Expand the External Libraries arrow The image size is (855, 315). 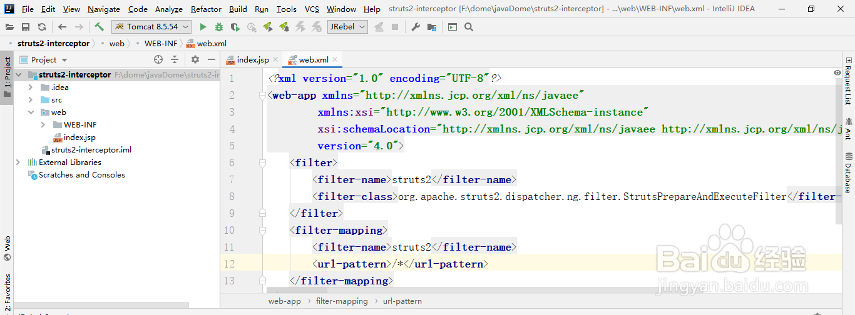coord(19,162)
